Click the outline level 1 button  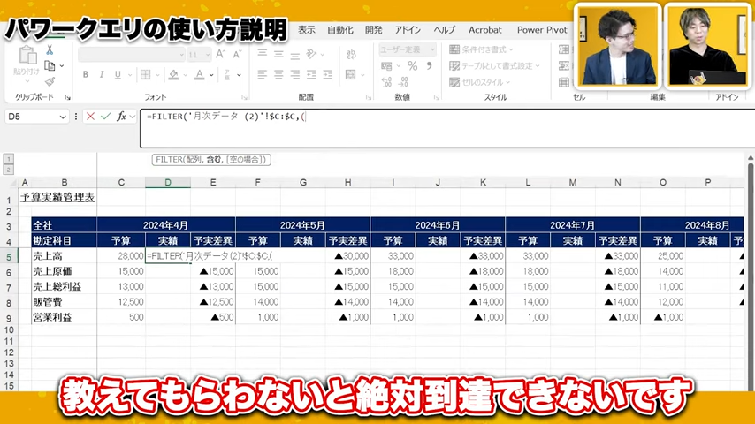8,159
